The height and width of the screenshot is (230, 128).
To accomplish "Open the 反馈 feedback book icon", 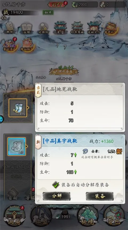I will pos(26,28).
